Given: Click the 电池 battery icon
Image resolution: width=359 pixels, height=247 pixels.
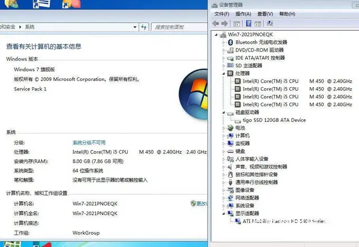Looking at the screenshot, I should coord(231,128).
